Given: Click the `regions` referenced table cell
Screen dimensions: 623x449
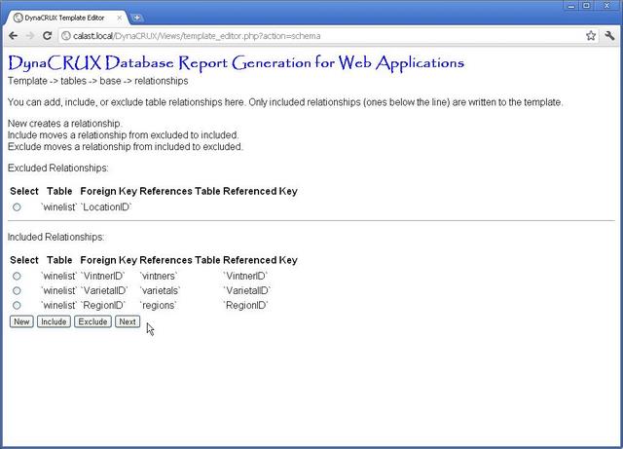Looking at the screenshot, I should click(x=158, y=306).
